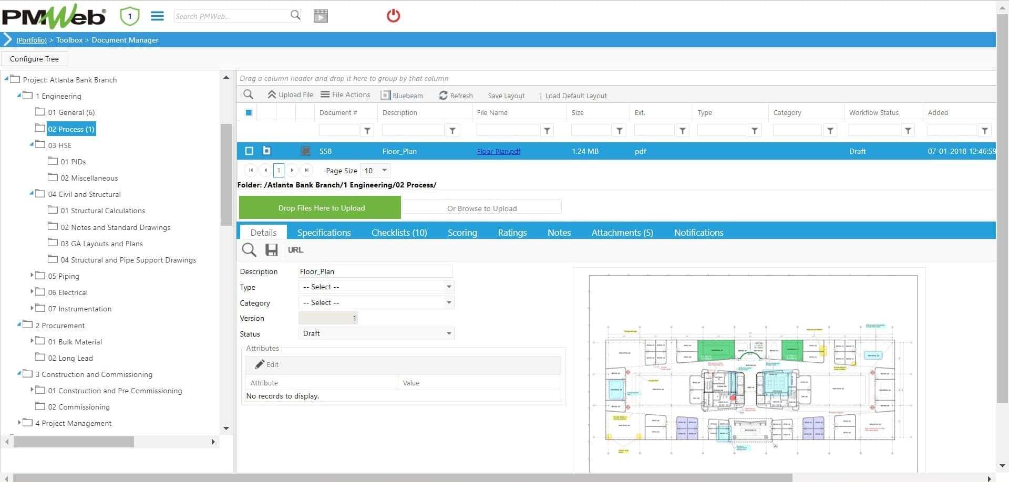Open the Status Draft dropdown

point(376,333)
